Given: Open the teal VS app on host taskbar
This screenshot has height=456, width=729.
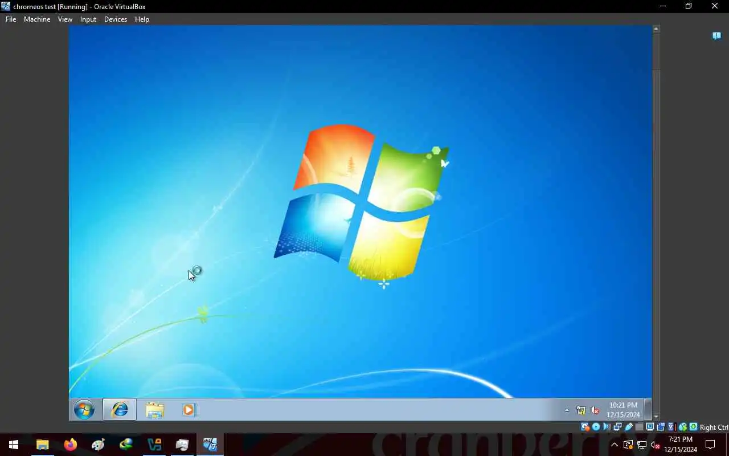Looking at the screenshot, I should click(154, 445).
